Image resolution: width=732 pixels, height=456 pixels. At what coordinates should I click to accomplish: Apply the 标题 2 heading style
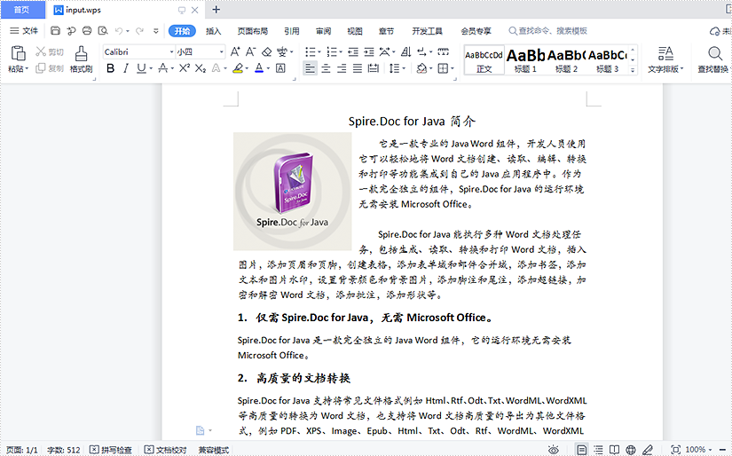[566, 59]
